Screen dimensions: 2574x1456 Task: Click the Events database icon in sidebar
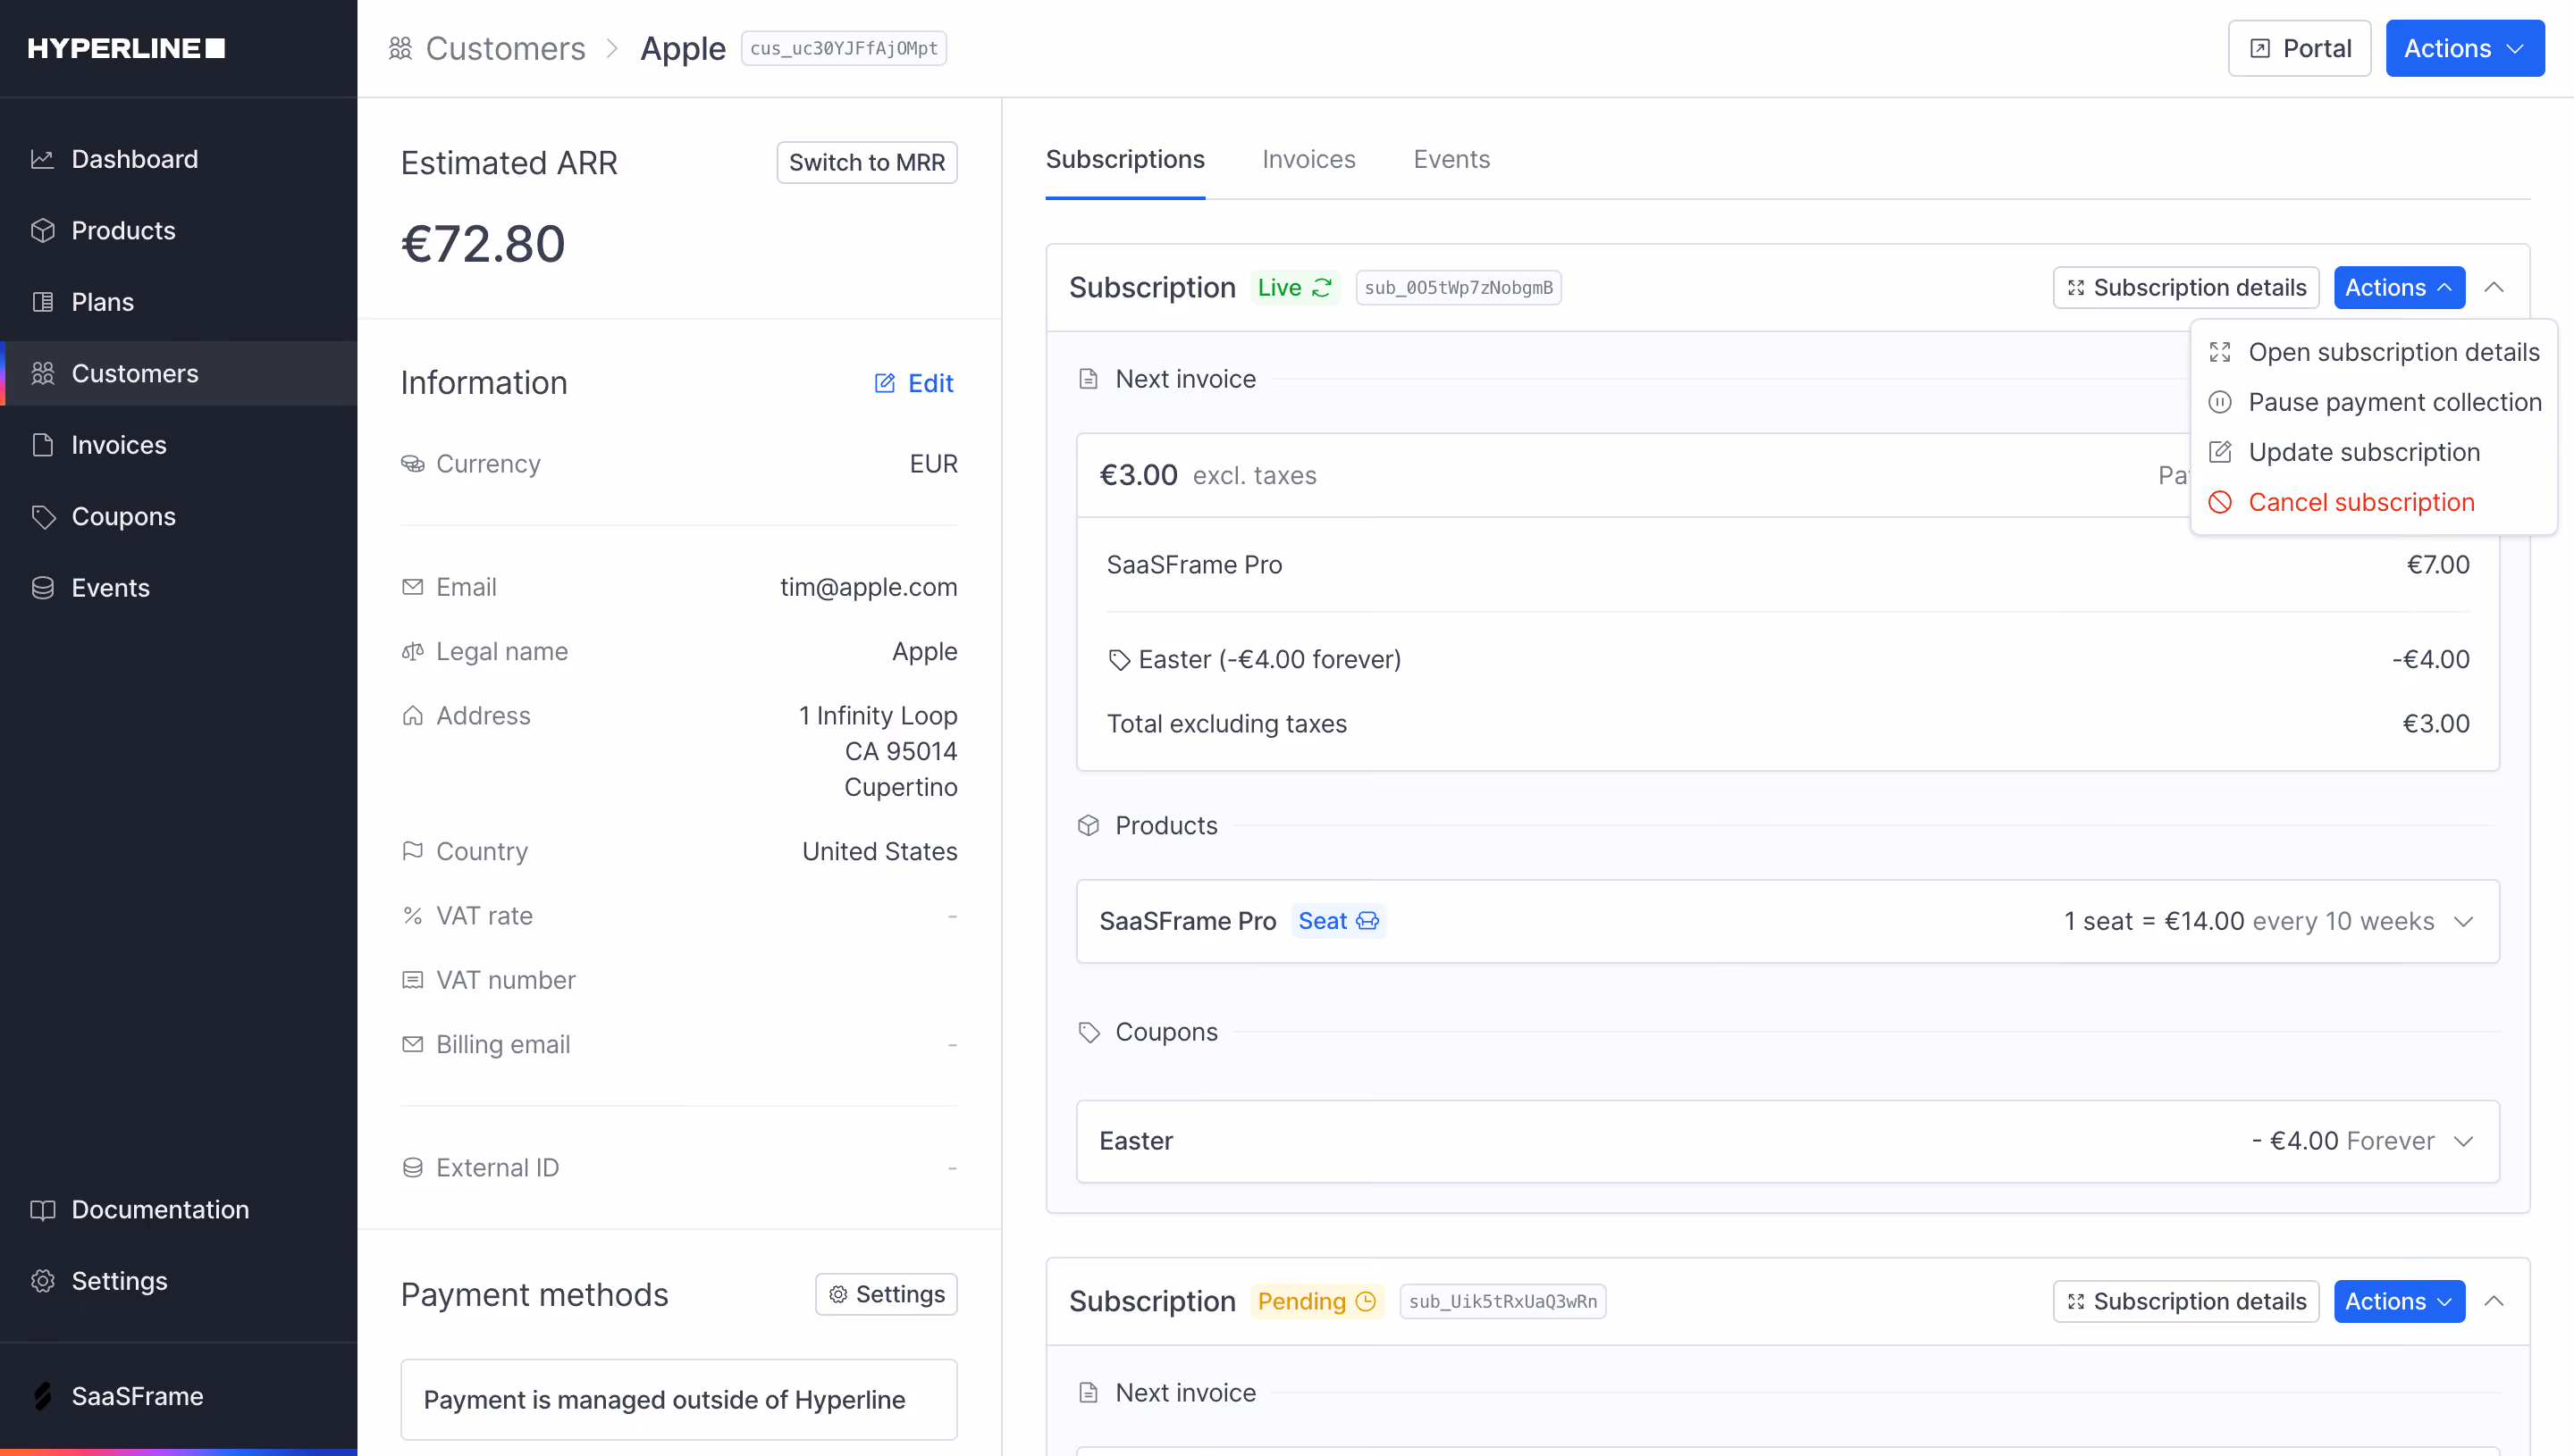42,588
